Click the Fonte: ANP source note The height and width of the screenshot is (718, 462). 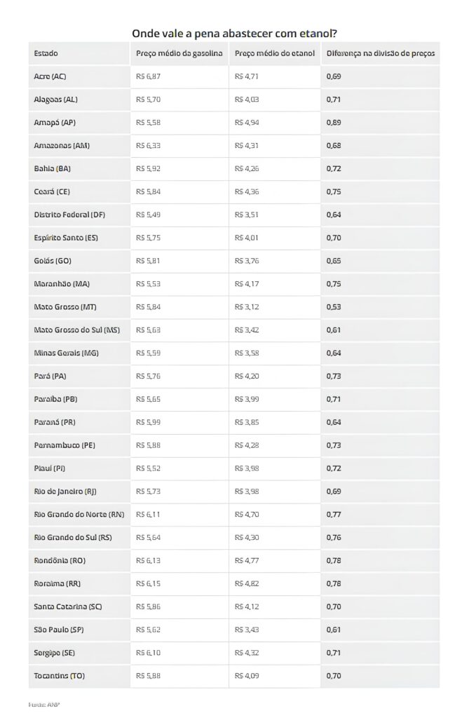(x=39, y=703)
